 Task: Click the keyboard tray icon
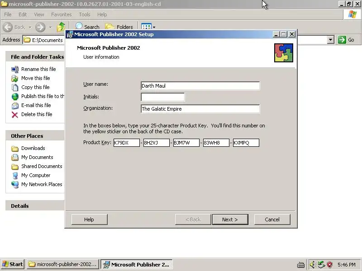coord(300,265)
